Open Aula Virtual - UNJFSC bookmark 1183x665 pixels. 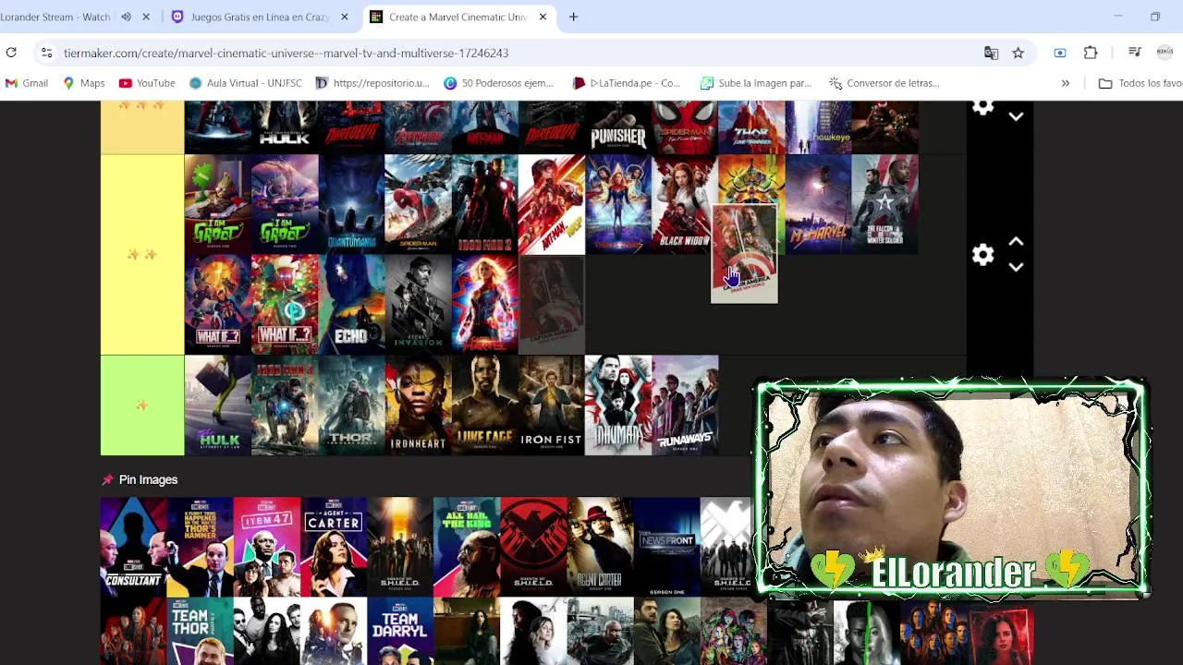tap(245, 83)
